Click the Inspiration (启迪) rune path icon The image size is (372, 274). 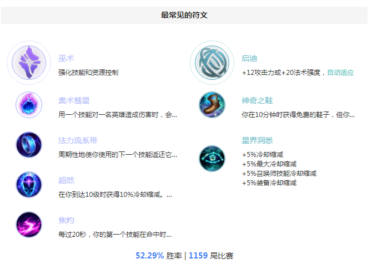[x=212, y=63]
